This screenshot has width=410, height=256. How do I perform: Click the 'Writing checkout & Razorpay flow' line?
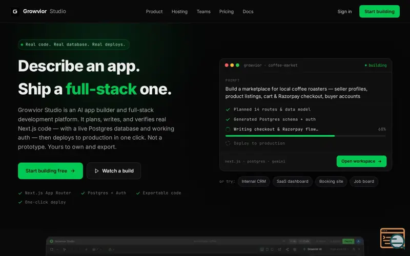(x=276, y=130)
